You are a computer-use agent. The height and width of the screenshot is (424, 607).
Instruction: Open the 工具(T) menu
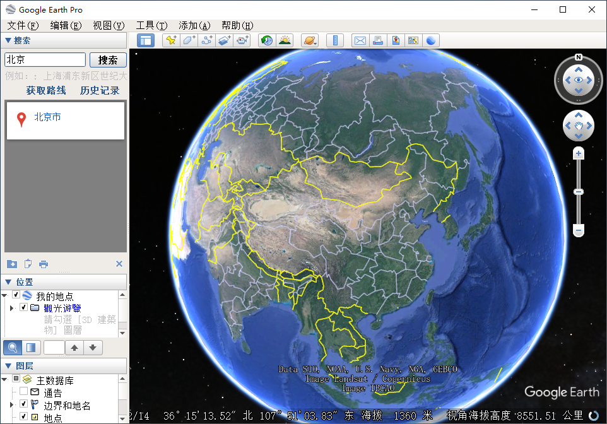click(x=151, y=26)
